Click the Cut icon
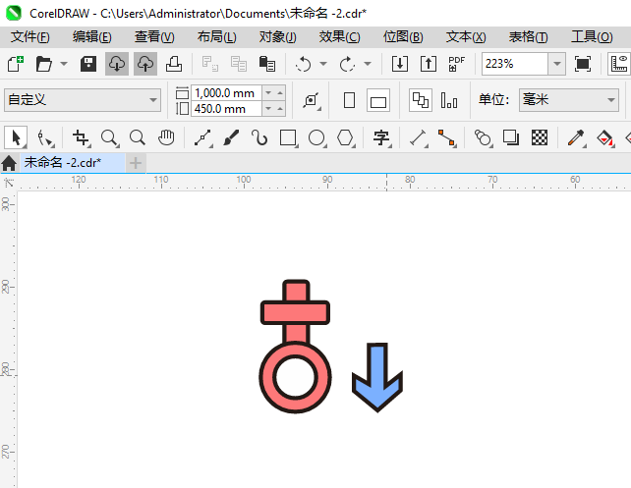Image resolution: width=631 pixels, height=488 pixels. (210, 64)
